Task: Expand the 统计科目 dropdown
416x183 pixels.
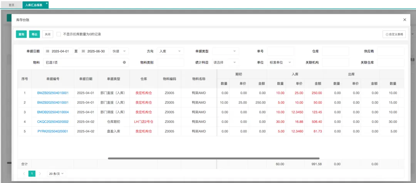Action: tap(225, 62)
